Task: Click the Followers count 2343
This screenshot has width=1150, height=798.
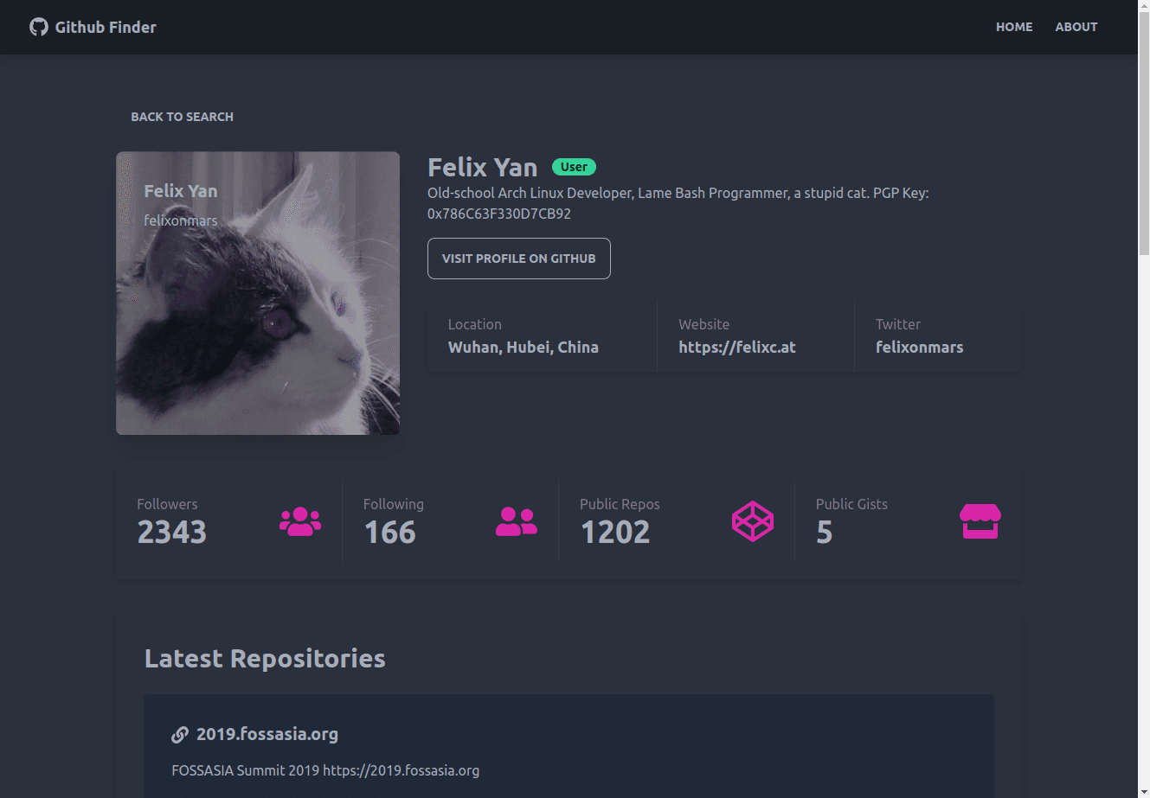Action: (172, 532)
